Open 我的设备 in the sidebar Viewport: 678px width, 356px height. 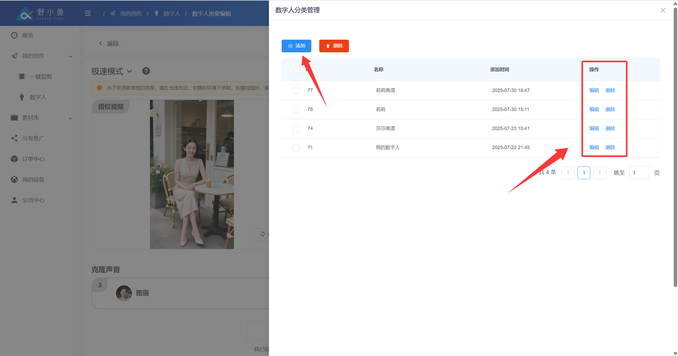point(33,180)
